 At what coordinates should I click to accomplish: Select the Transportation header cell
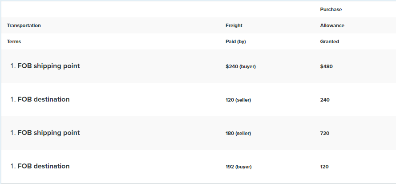click(24, 25)
